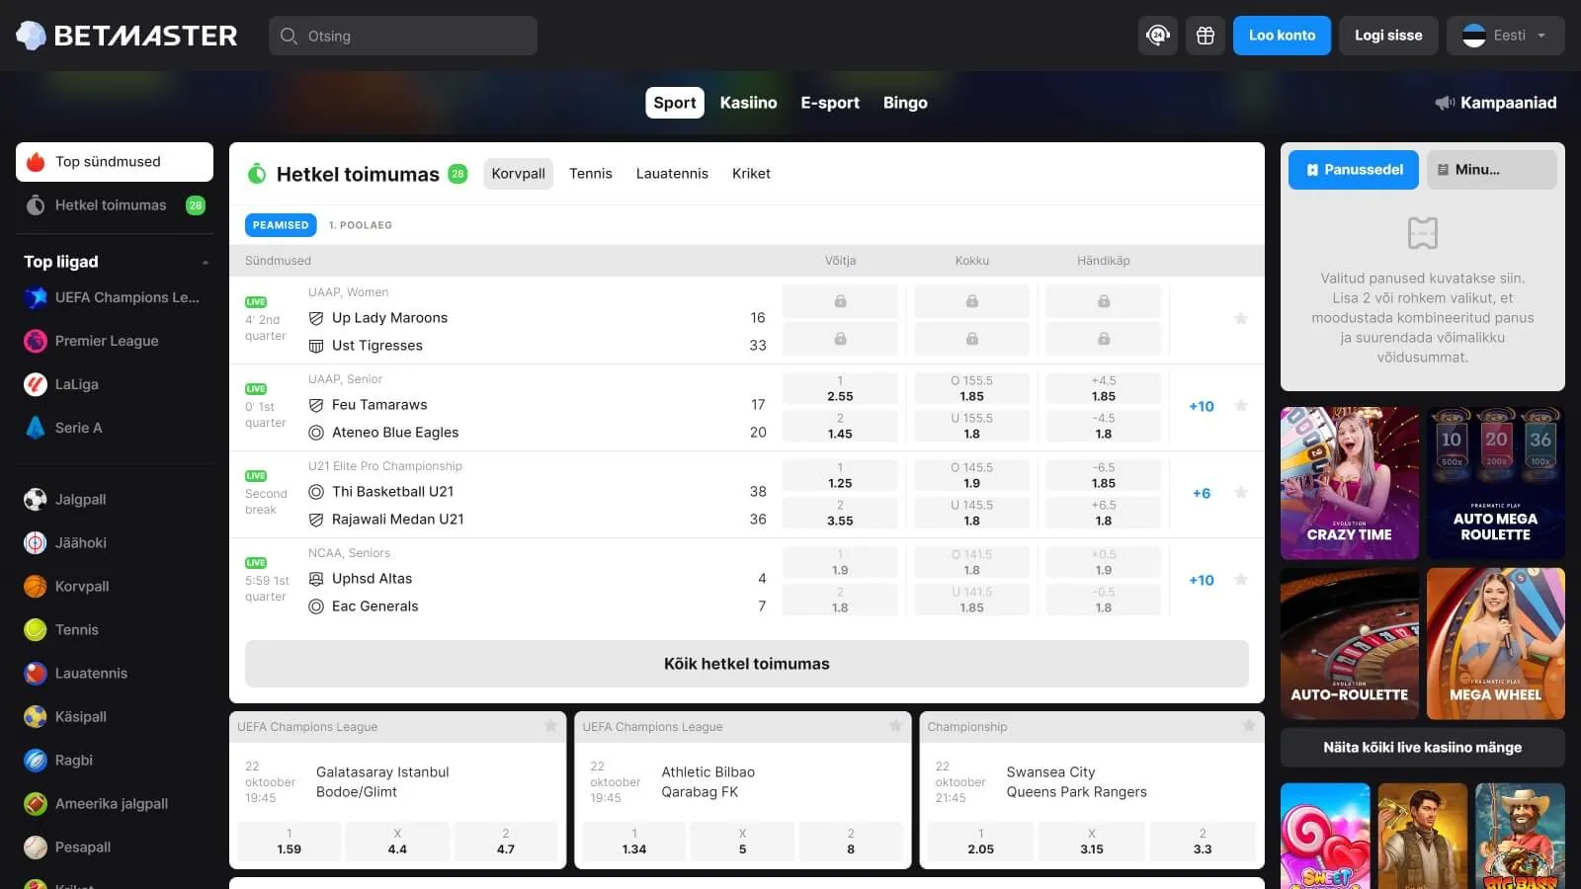Switch to the Kasiino tab
This screenshot has height=889, width=1581.
point(748,103)
